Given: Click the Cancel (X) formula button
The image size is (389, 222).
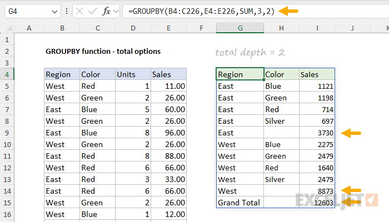Looking at the screenshot, I should coord(79,11).
